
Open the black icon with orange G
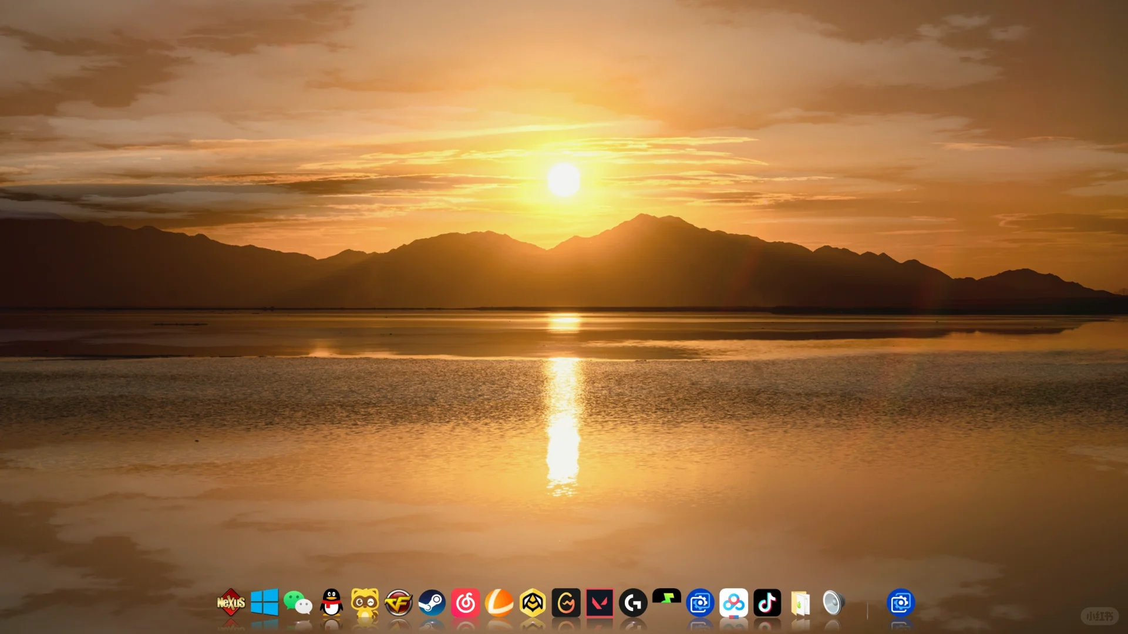coord(566,602)
